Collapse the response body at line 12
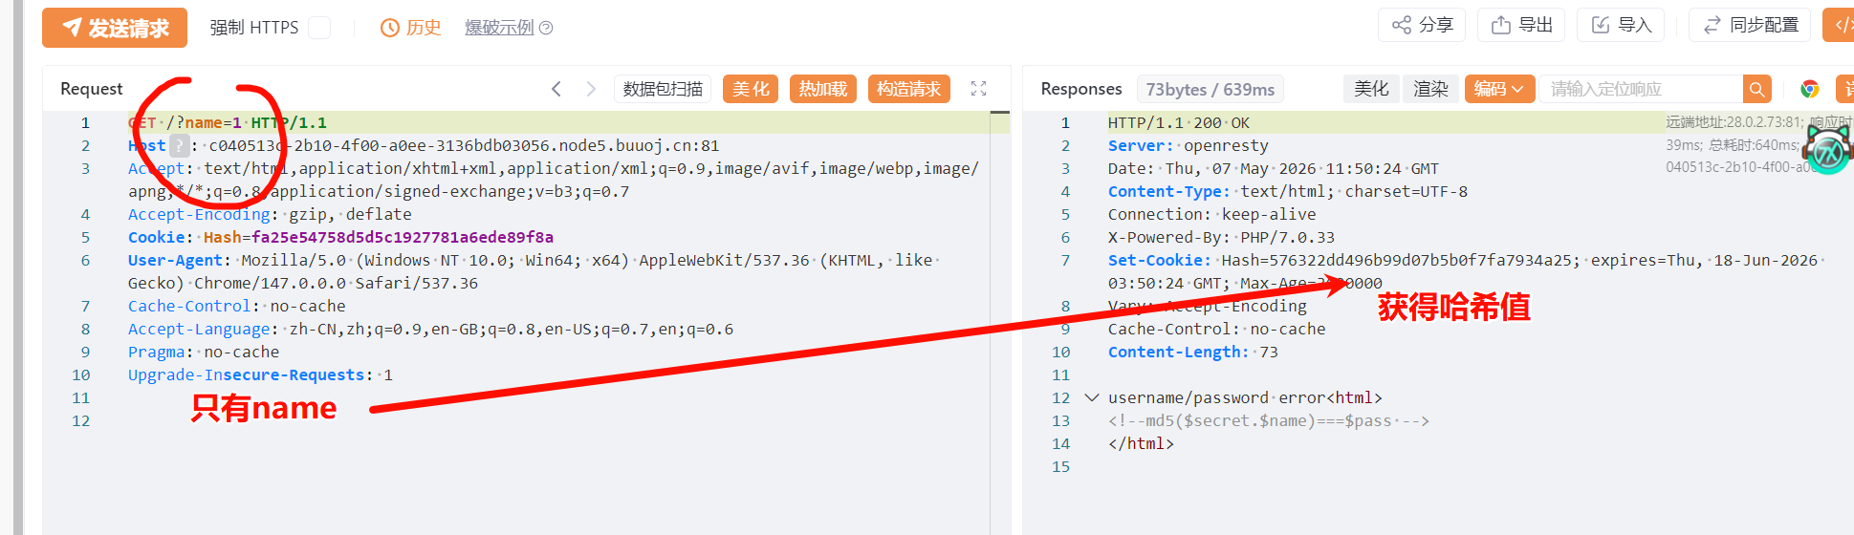1854x535 pixels. (1092, 397)
